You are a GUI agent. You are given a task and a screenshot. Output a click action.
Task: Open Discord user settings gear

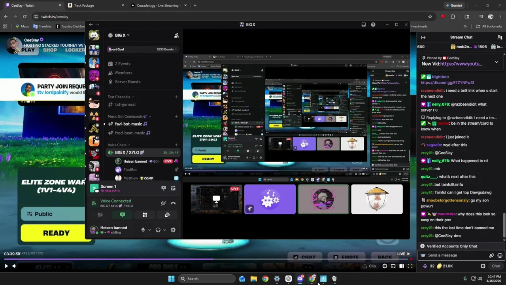tap(173, 230)
